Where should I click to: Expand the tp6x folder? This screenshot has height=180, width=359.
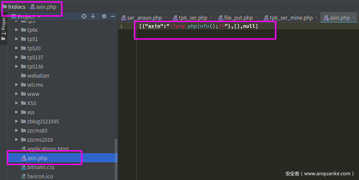coord(17,30)
